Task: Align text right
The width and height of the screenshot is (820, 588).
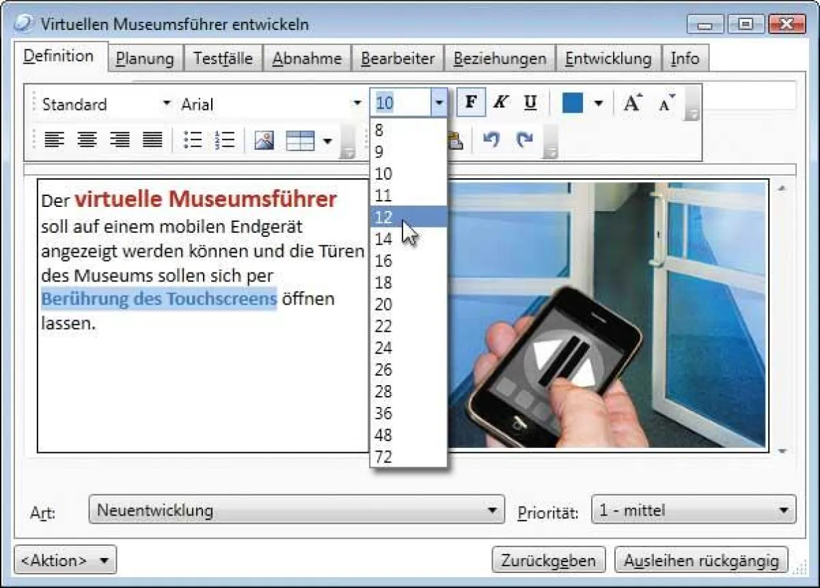Action: 120,140
